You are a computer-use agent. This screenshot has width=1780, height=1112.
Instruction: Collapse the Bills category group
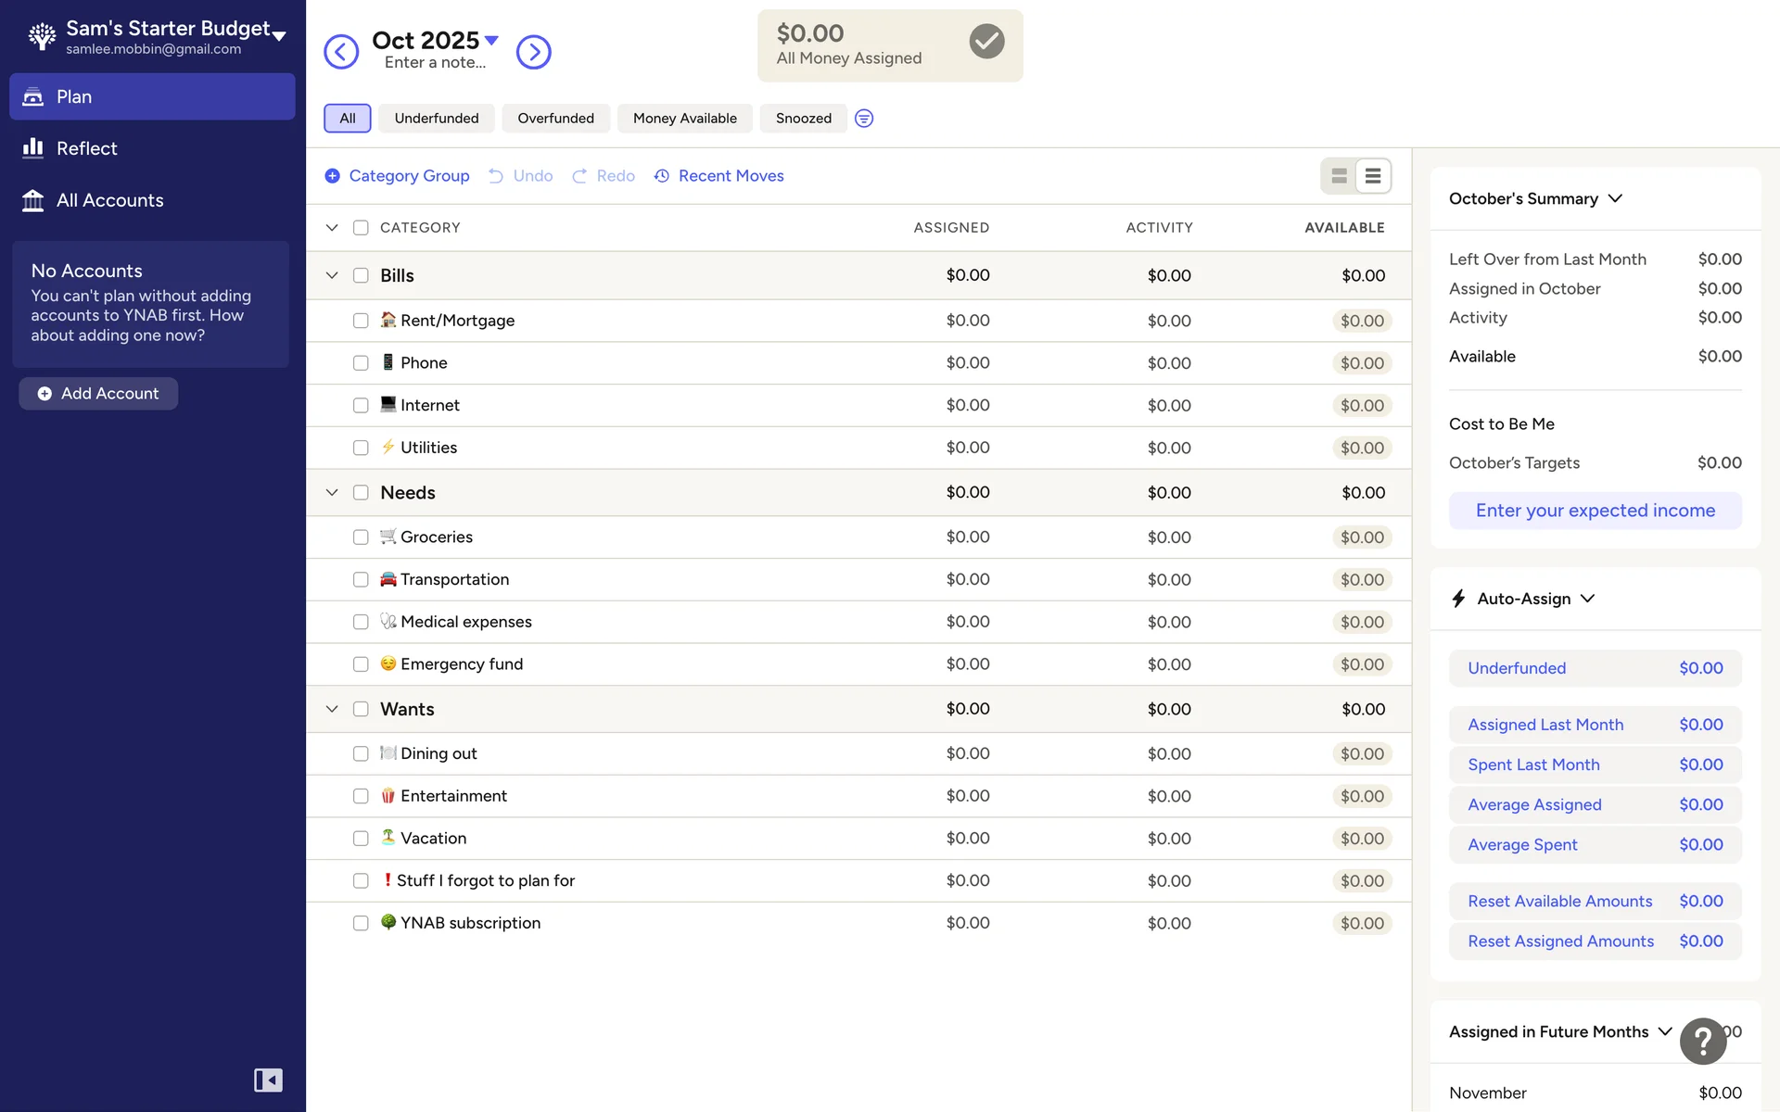[x=332, y=276]
